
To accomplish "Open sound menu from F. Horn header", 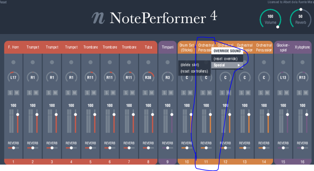I will click(x=13, y=47).
